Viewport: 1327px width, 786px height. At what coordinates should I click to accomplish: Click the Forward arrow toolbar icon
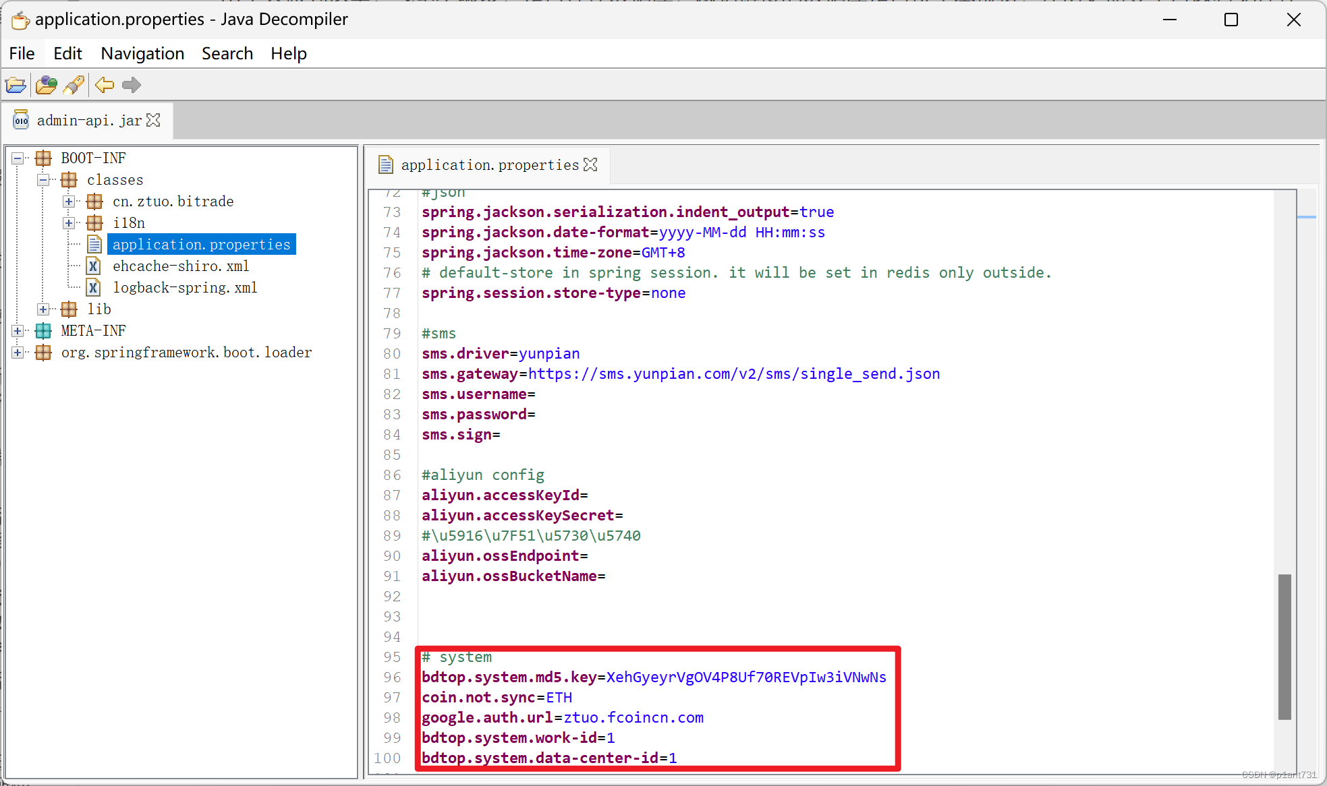point(132,85)
